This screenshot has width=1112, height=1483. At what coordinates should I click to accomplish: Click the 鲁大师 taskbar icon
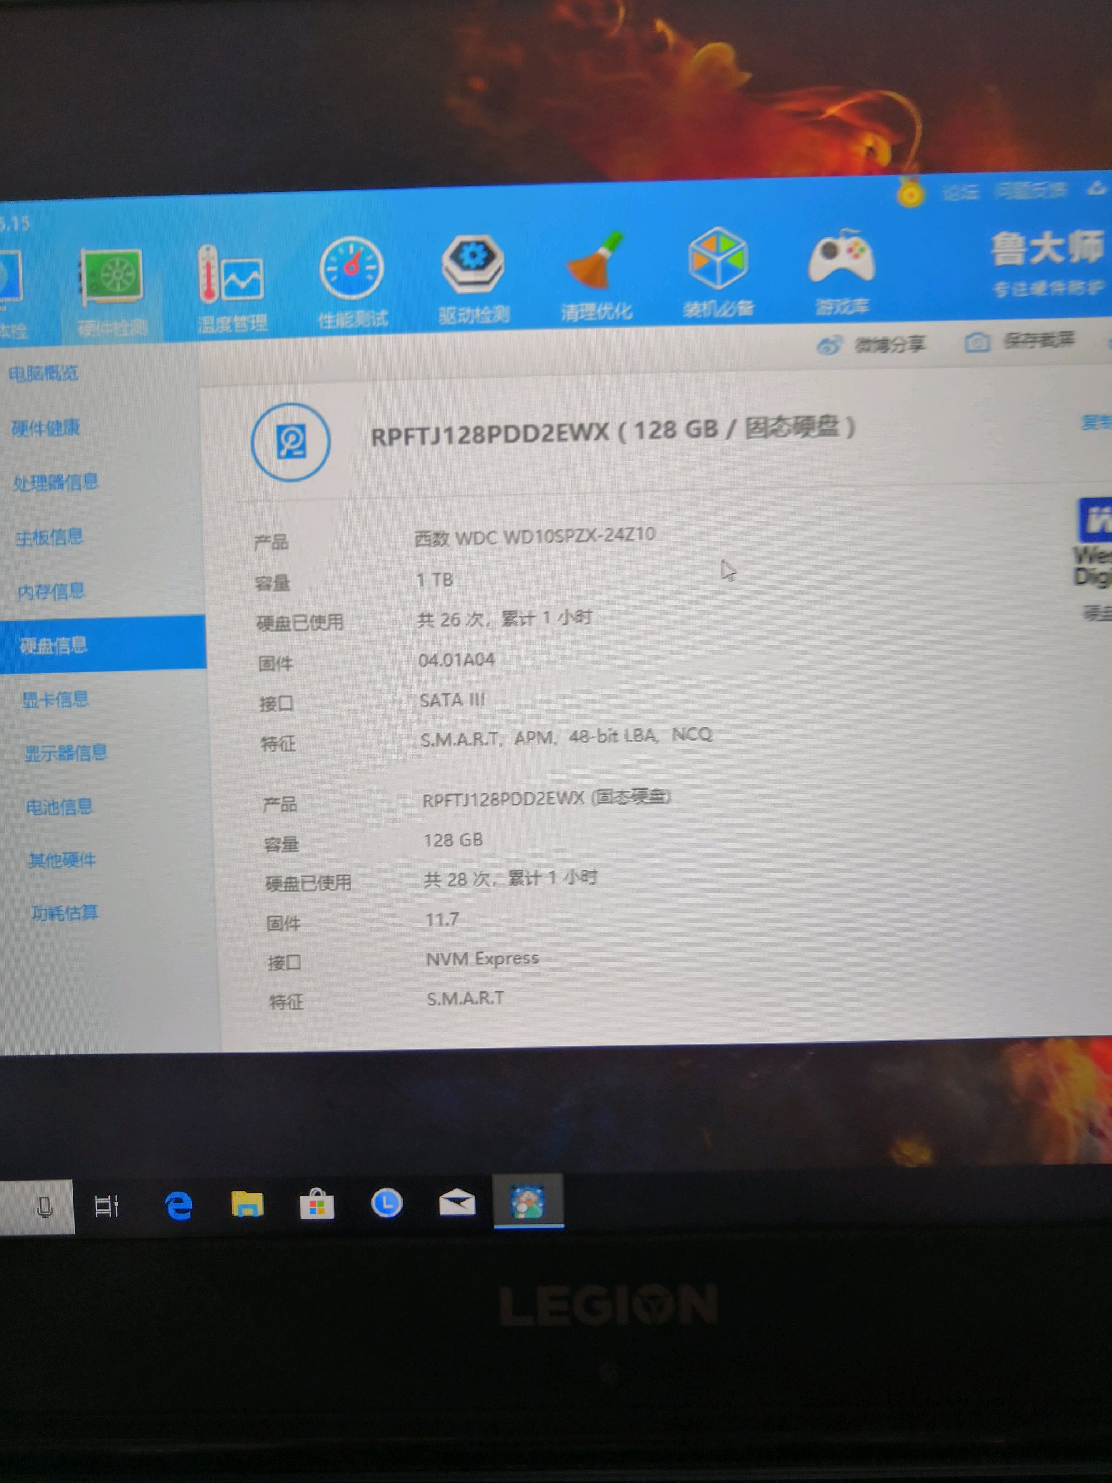(x=528, y=1202)
